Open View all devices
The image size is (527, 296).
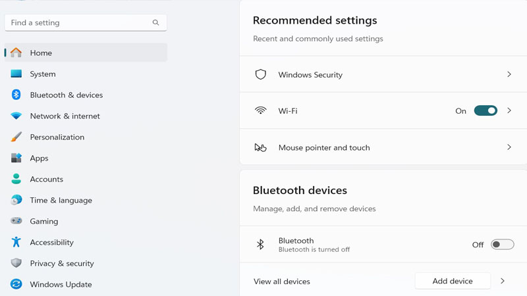(x=282, y=282)
